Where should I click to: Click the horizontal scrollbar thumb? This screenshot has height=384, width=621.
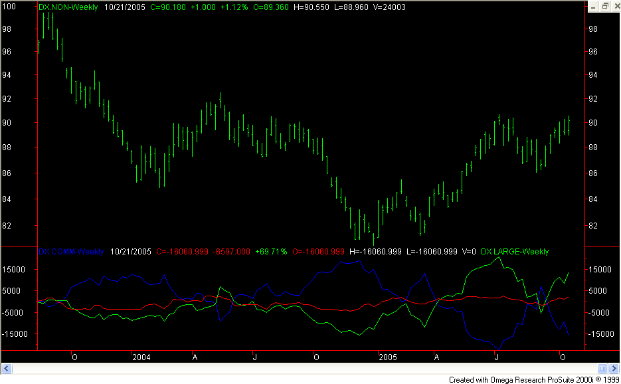[x=602, y=369]
